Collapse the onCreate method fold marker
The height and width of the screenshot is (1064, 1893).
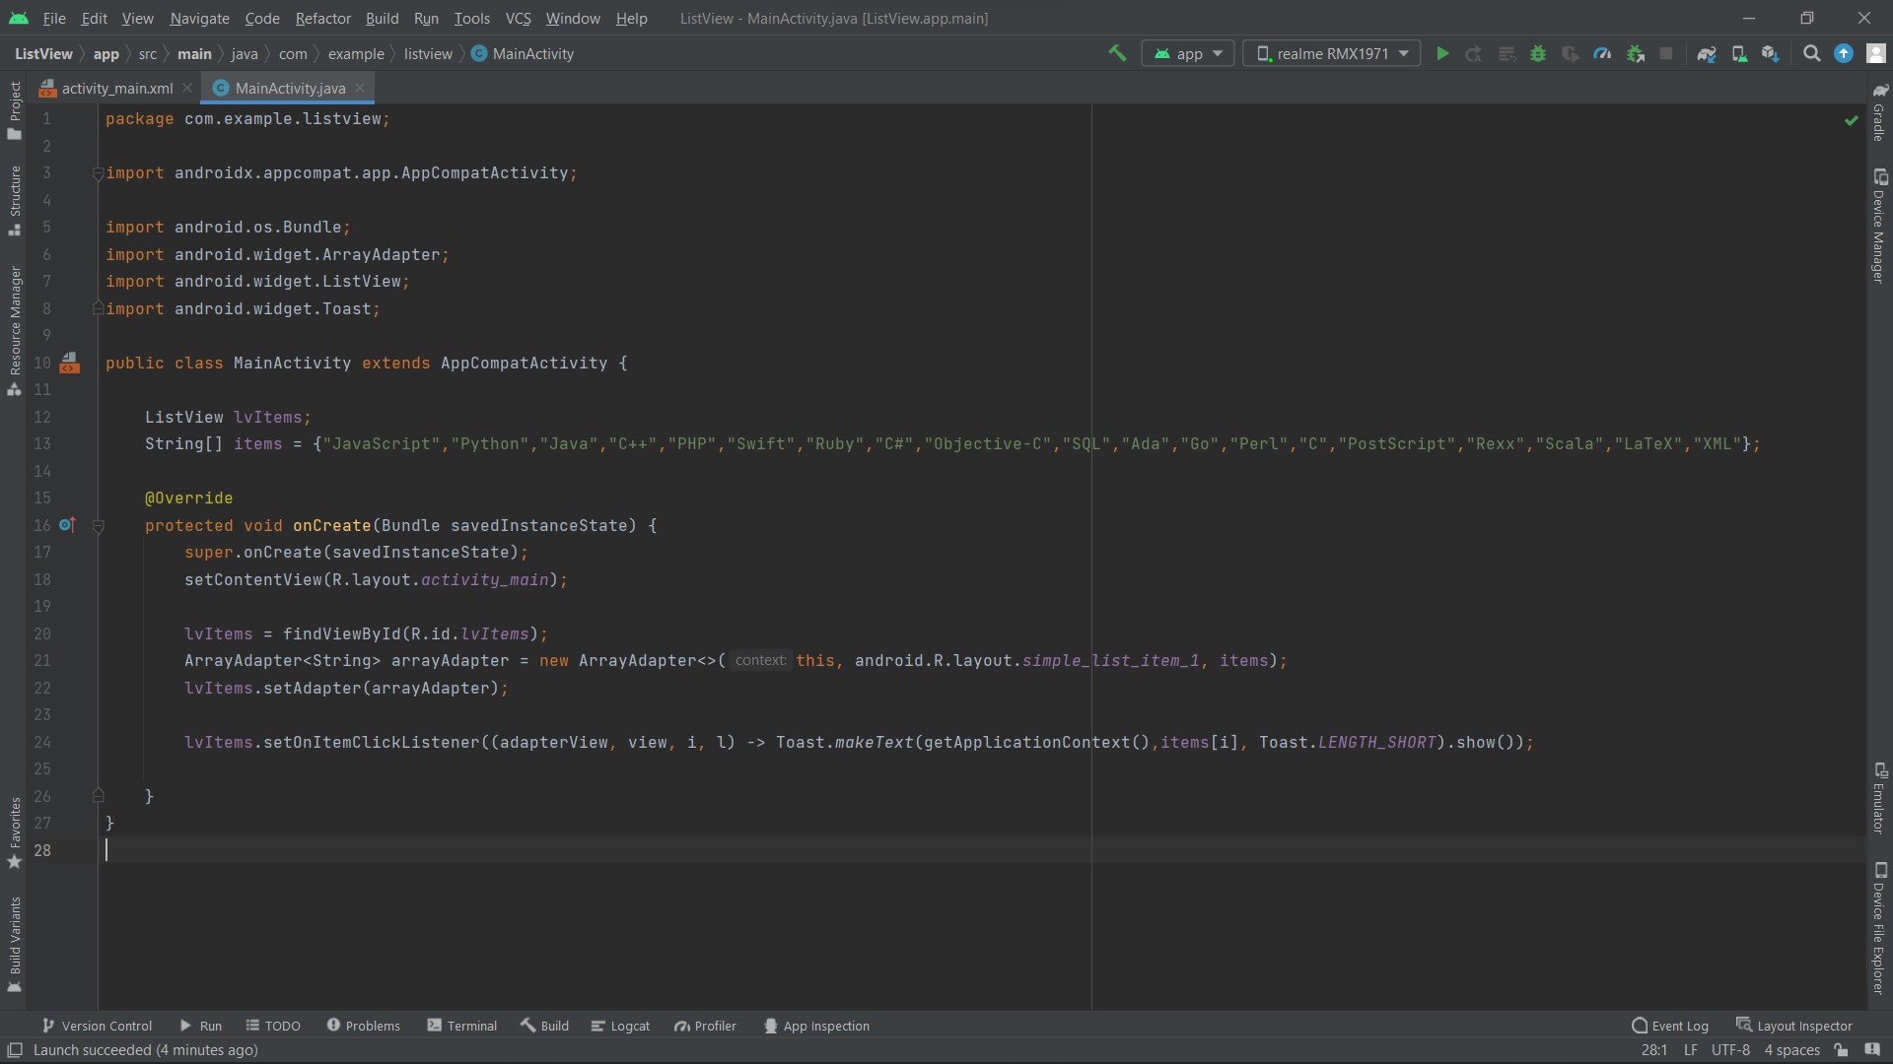(99, 526)
